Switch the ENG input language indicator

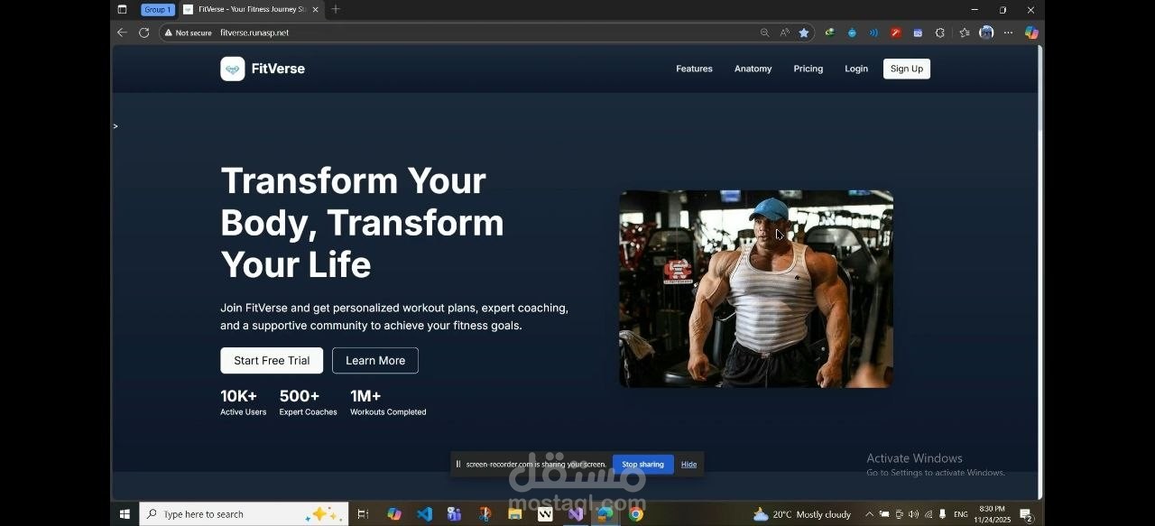point(961,514)
